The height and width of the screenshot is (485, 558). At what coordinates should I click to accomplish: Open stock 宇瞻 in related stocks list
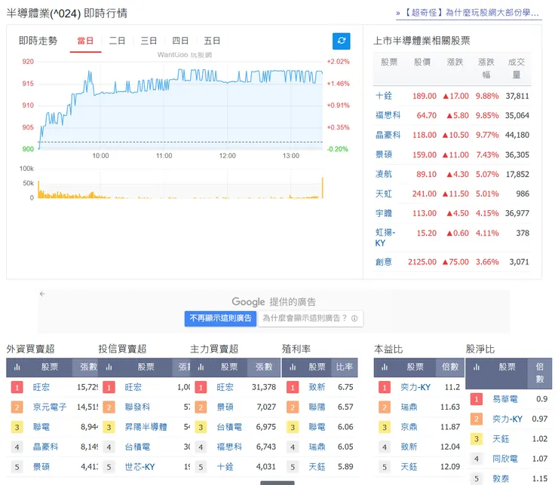coord(384,213)
